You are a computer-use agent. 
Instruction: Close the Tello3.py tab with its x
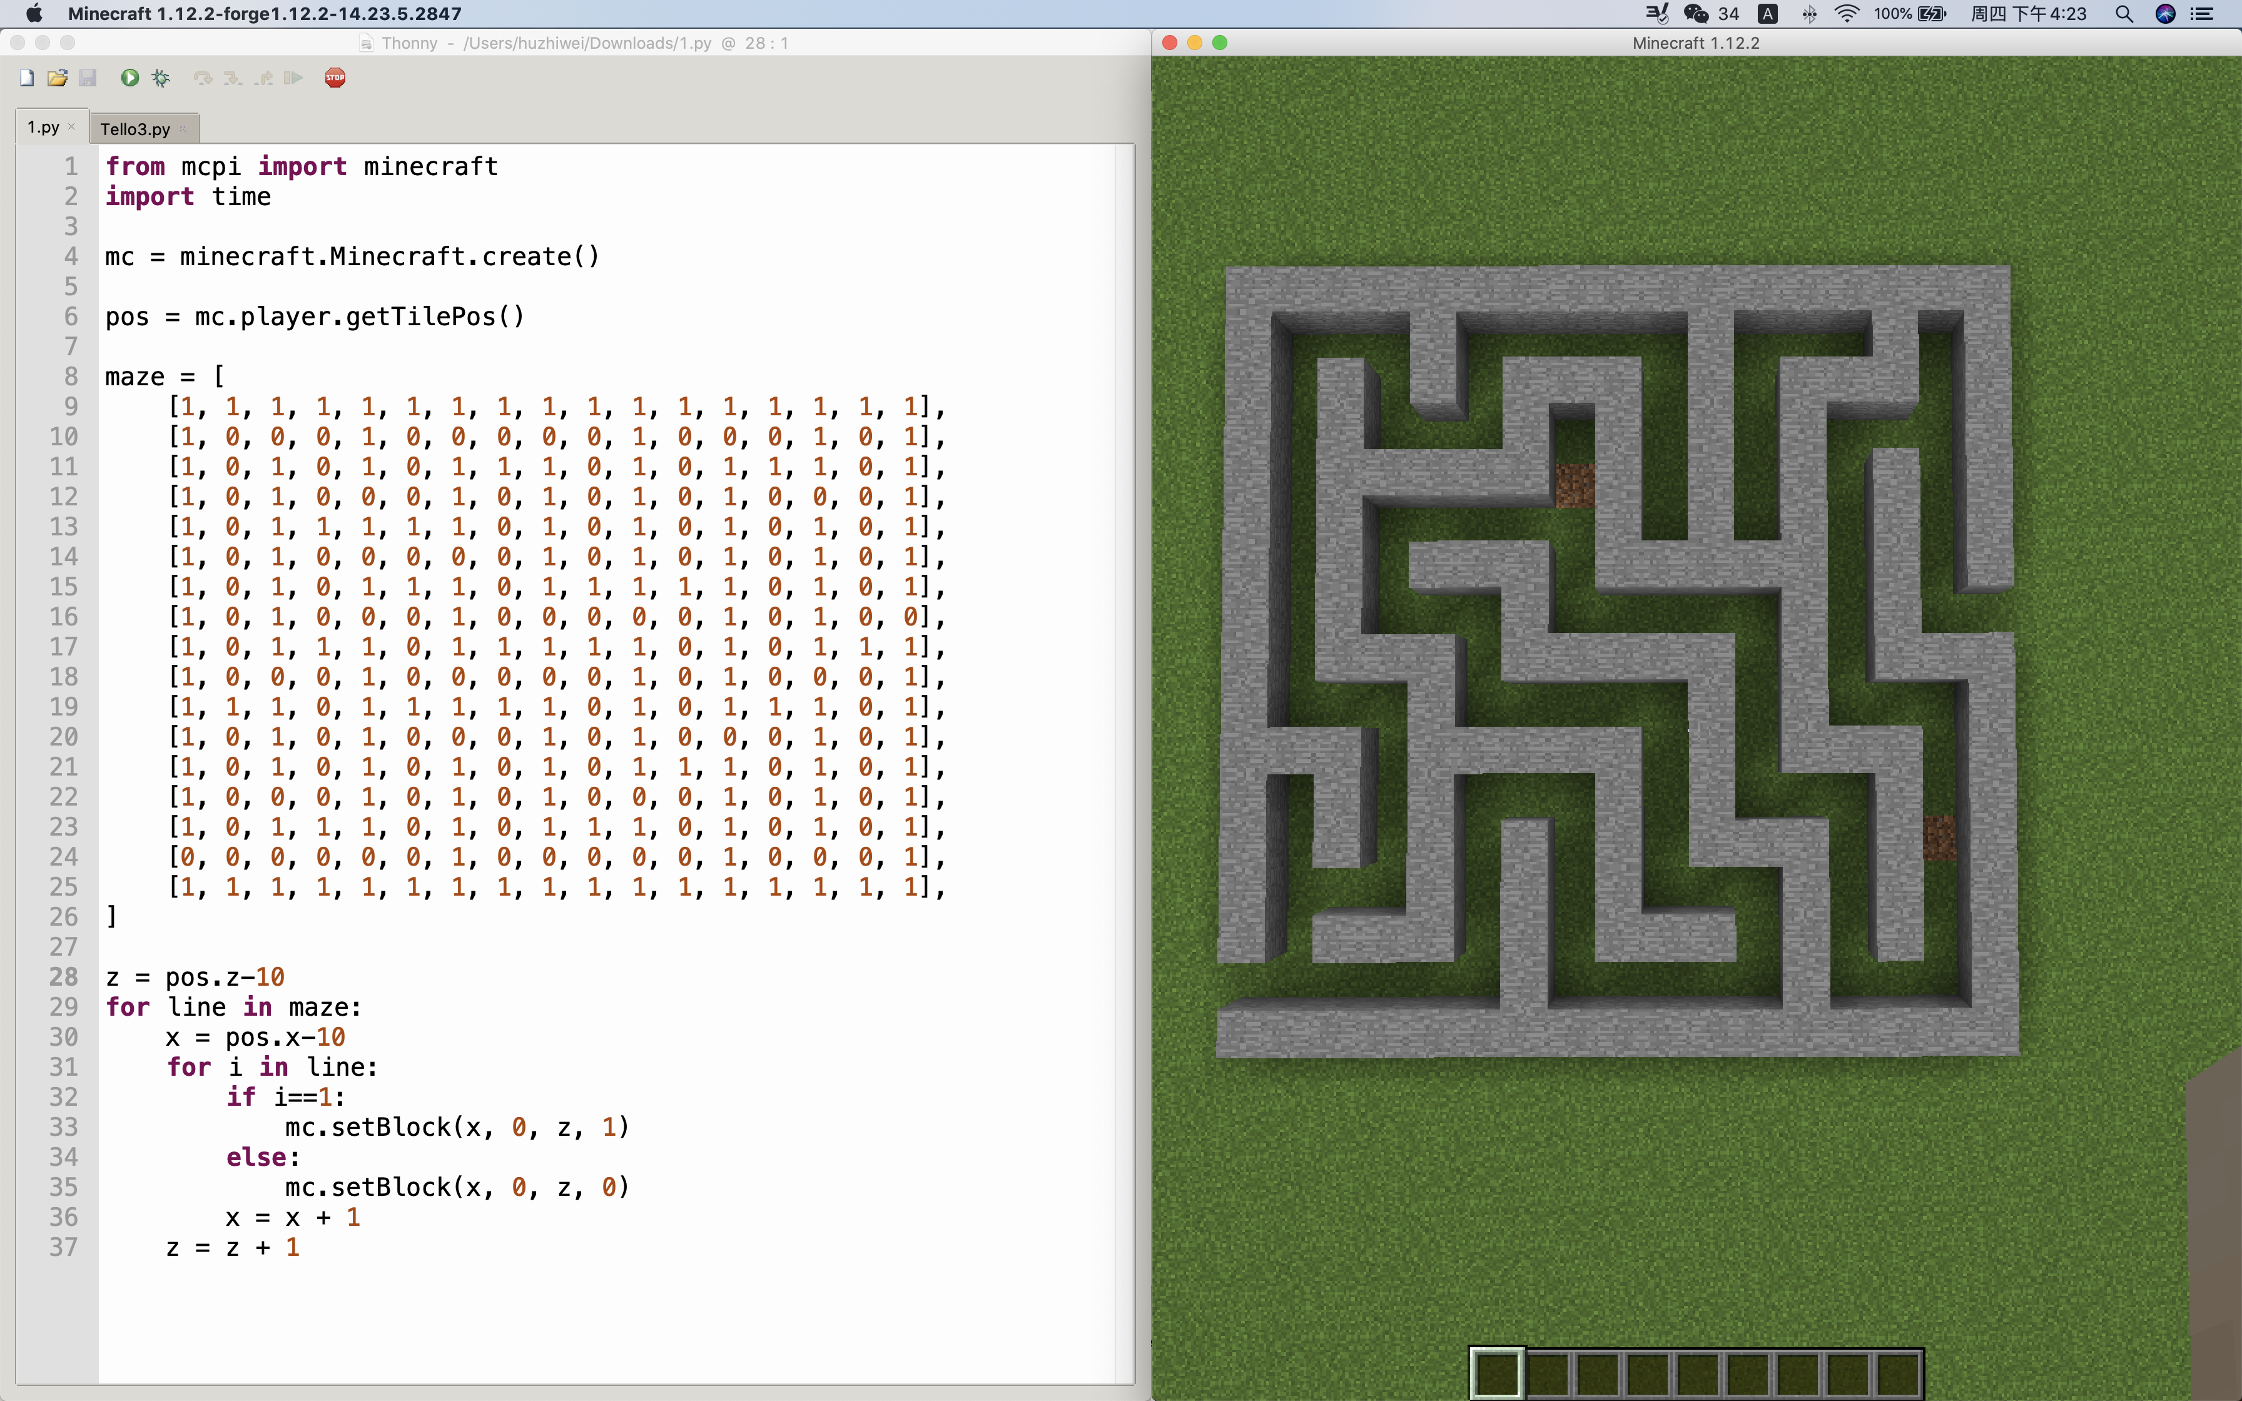click(x=183, y=129)
